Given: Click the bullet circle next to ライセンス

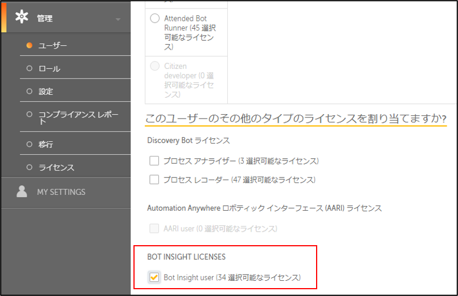Looking at the screenshot, I should coord(29,167).
